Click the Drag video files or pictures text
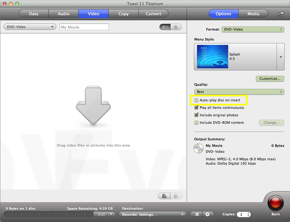 [93, 145]
